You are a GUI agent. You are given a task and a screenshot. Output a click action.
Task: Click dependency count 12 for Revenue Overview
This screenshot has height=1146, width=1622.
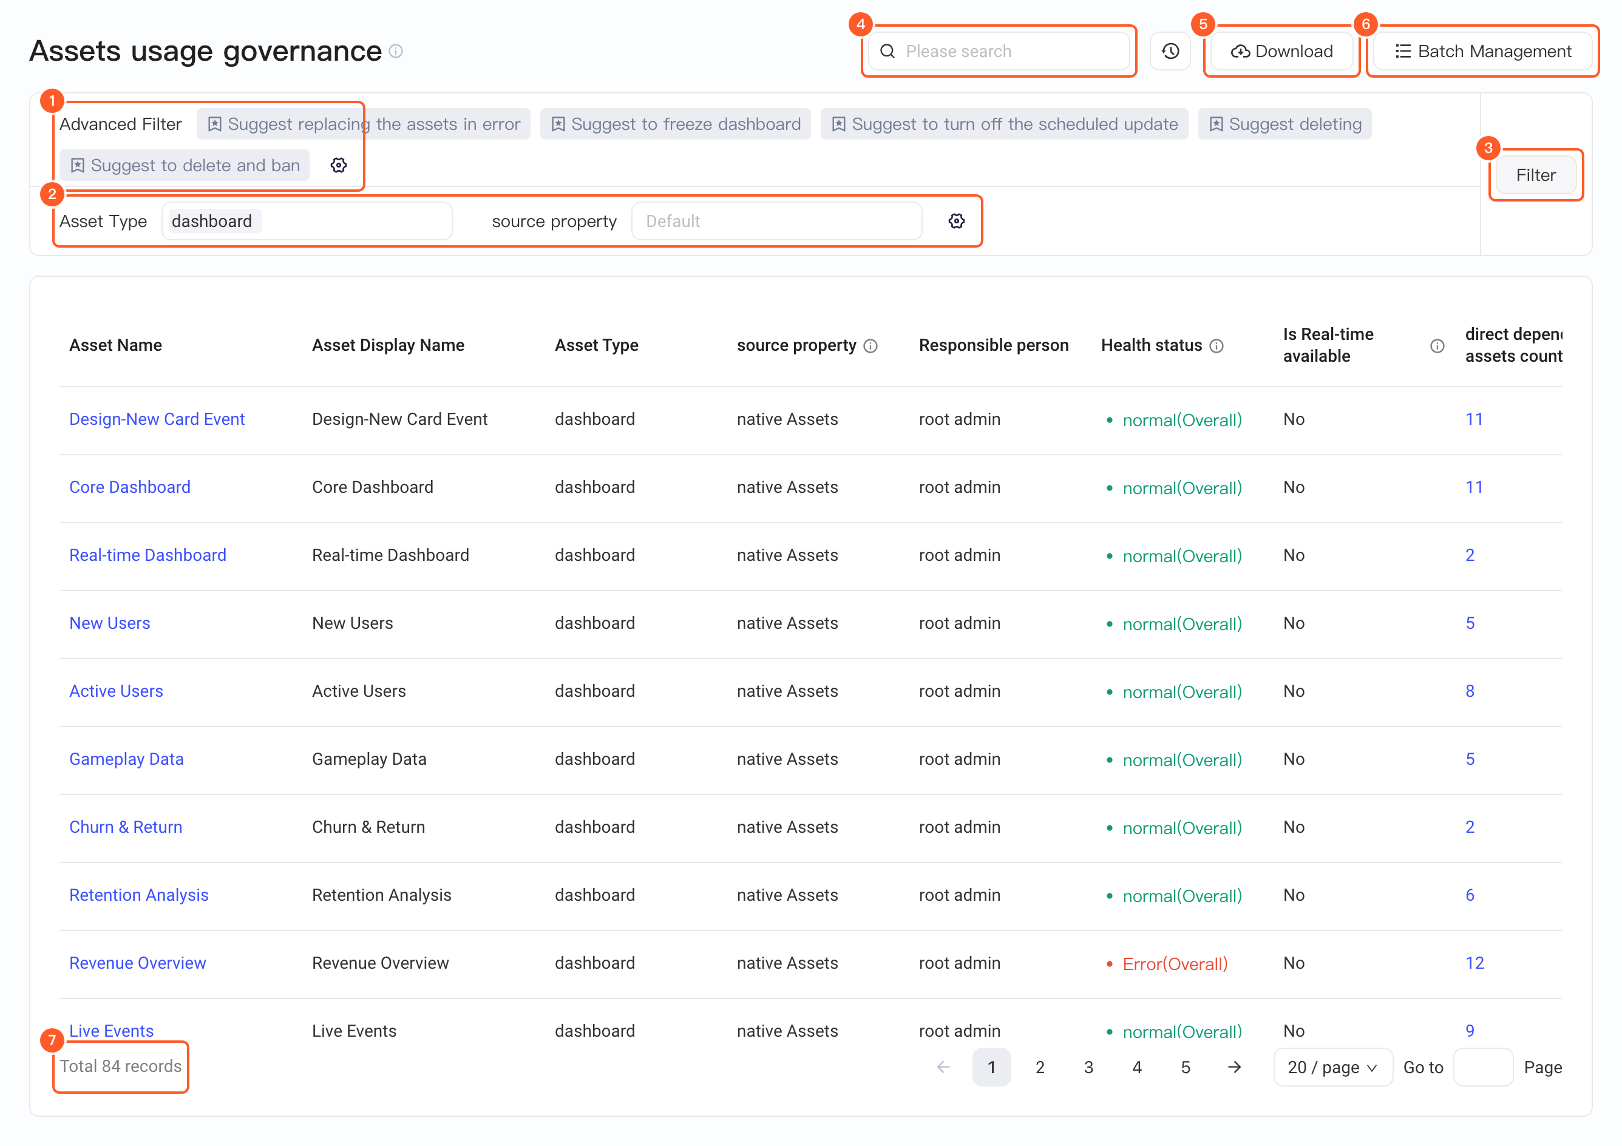point(1474,963)
